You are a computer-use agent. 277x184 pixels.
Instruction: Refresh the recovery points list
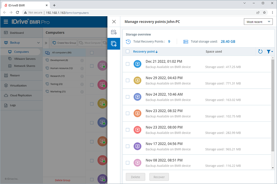pos(260,52)
